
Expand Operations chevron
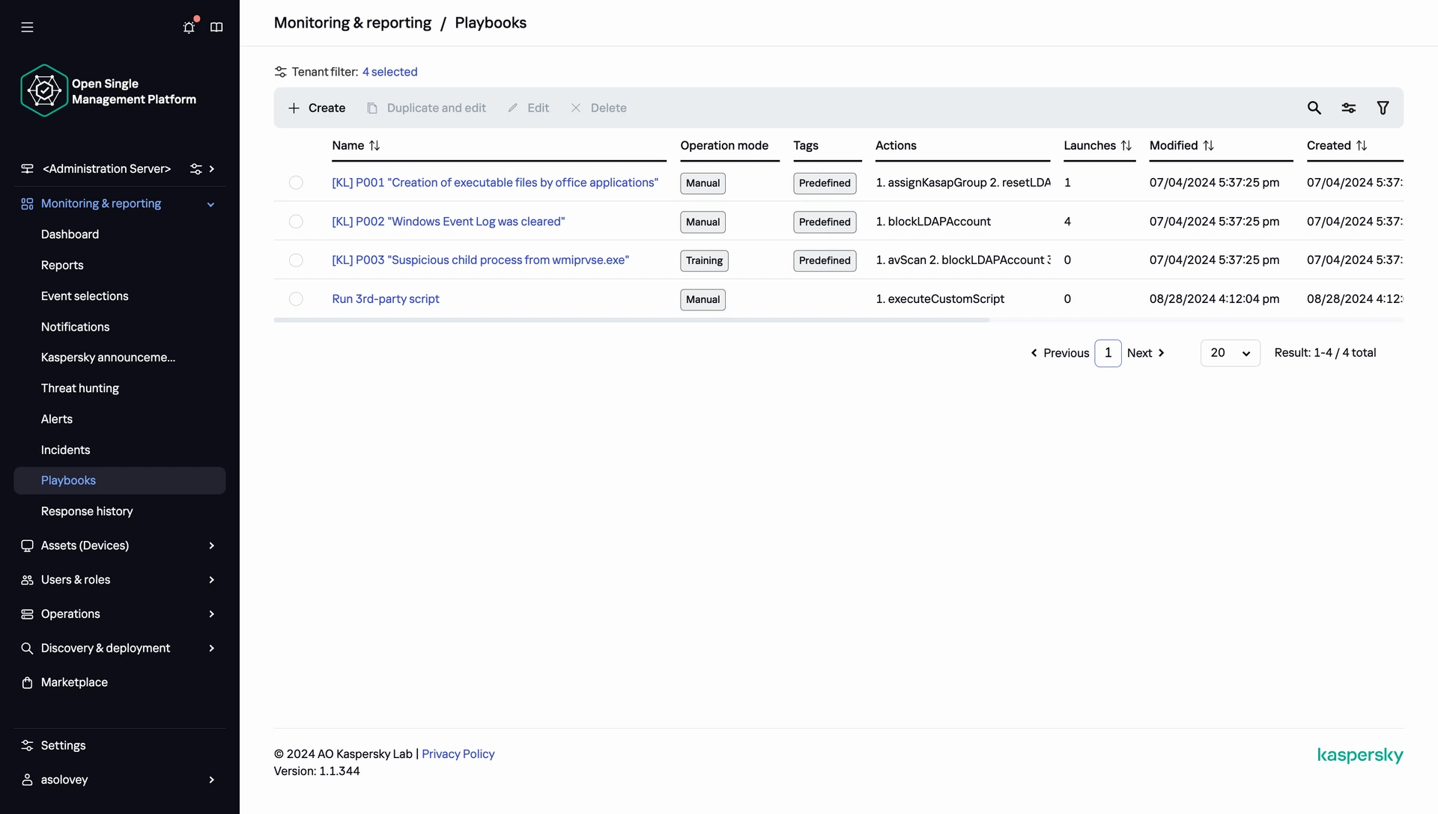[x=212, y=614]
